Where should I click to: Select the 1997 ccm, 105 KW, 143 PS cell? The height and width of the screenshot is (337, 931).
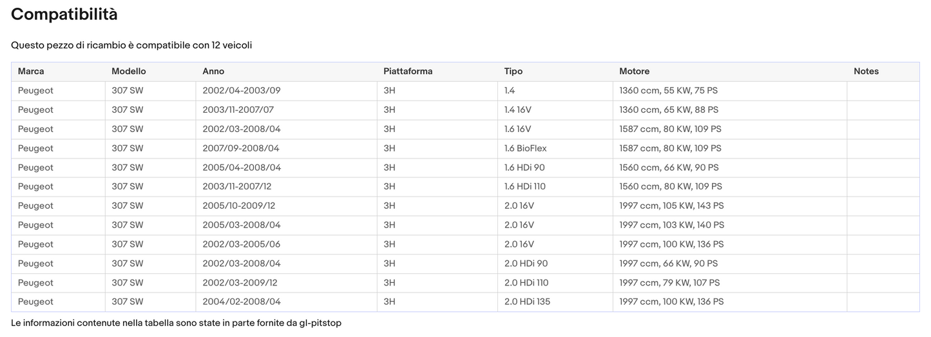pyautogui.click(x=671, y=206)
